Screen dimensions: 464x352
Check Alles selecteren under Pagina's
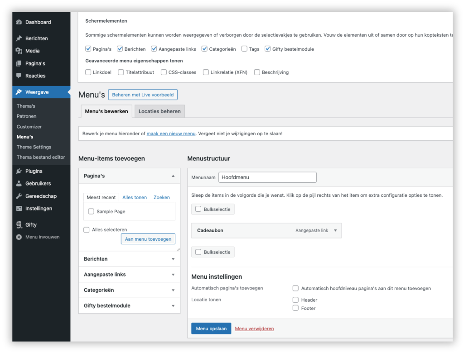click(x=87, y=230)
